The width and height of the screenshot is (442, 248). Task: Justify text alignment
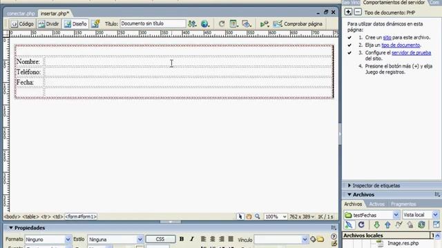(x=231, y=239)
